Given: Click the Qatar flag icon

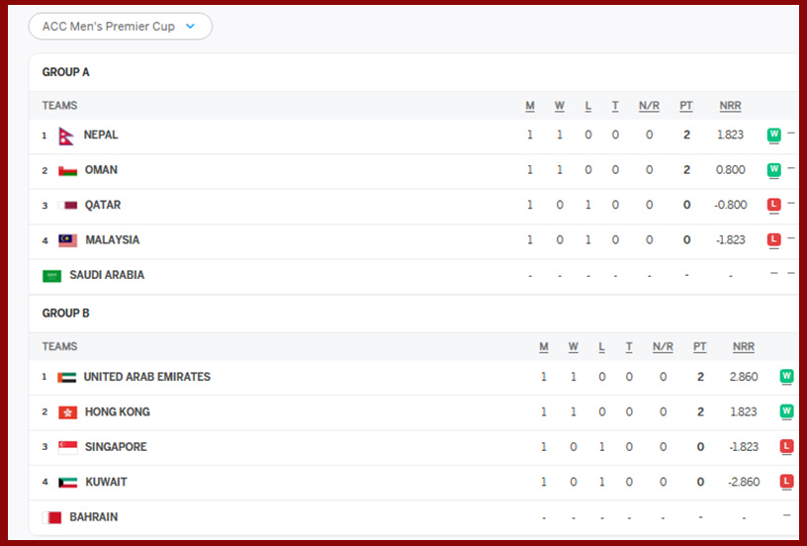Looking at the screenshot, I should click(68, 206).
